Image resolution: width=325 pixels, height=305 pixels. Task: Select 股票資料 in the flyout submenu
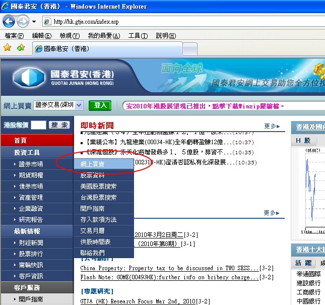(104, 175)
